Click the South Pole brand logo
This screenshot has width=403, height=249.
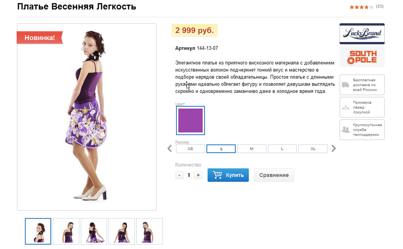coord(362,57)
